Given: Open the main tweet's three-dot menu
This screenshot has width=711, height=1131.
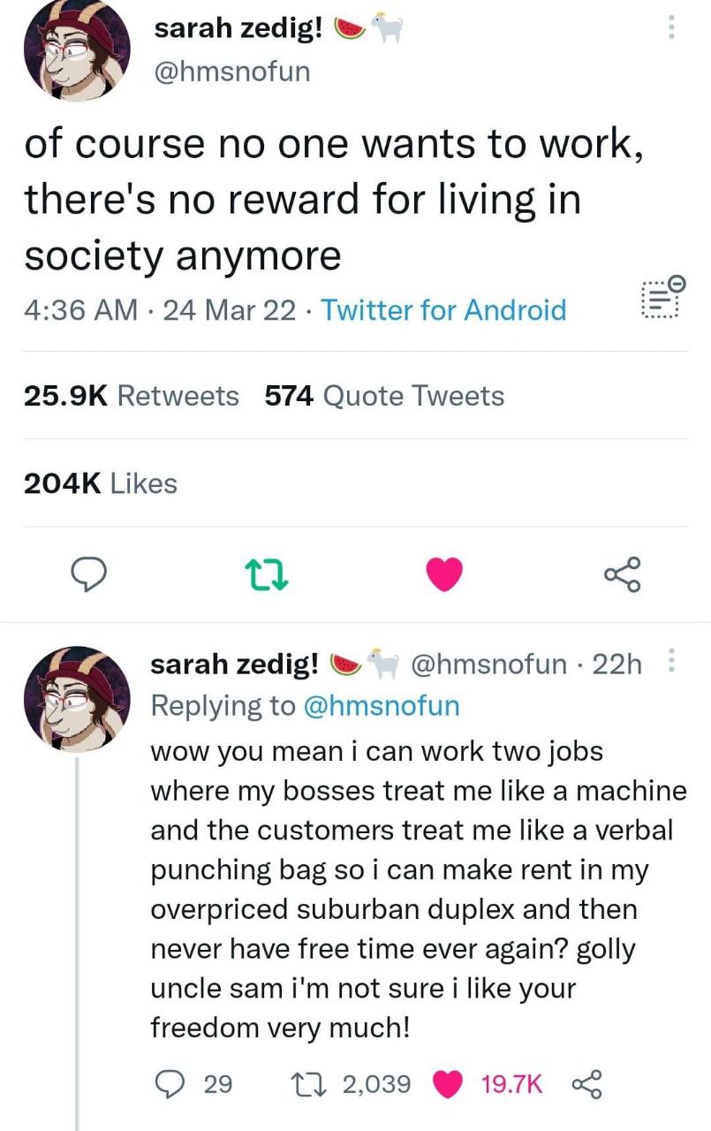Looking at the screenshot, I should (670, 29).
